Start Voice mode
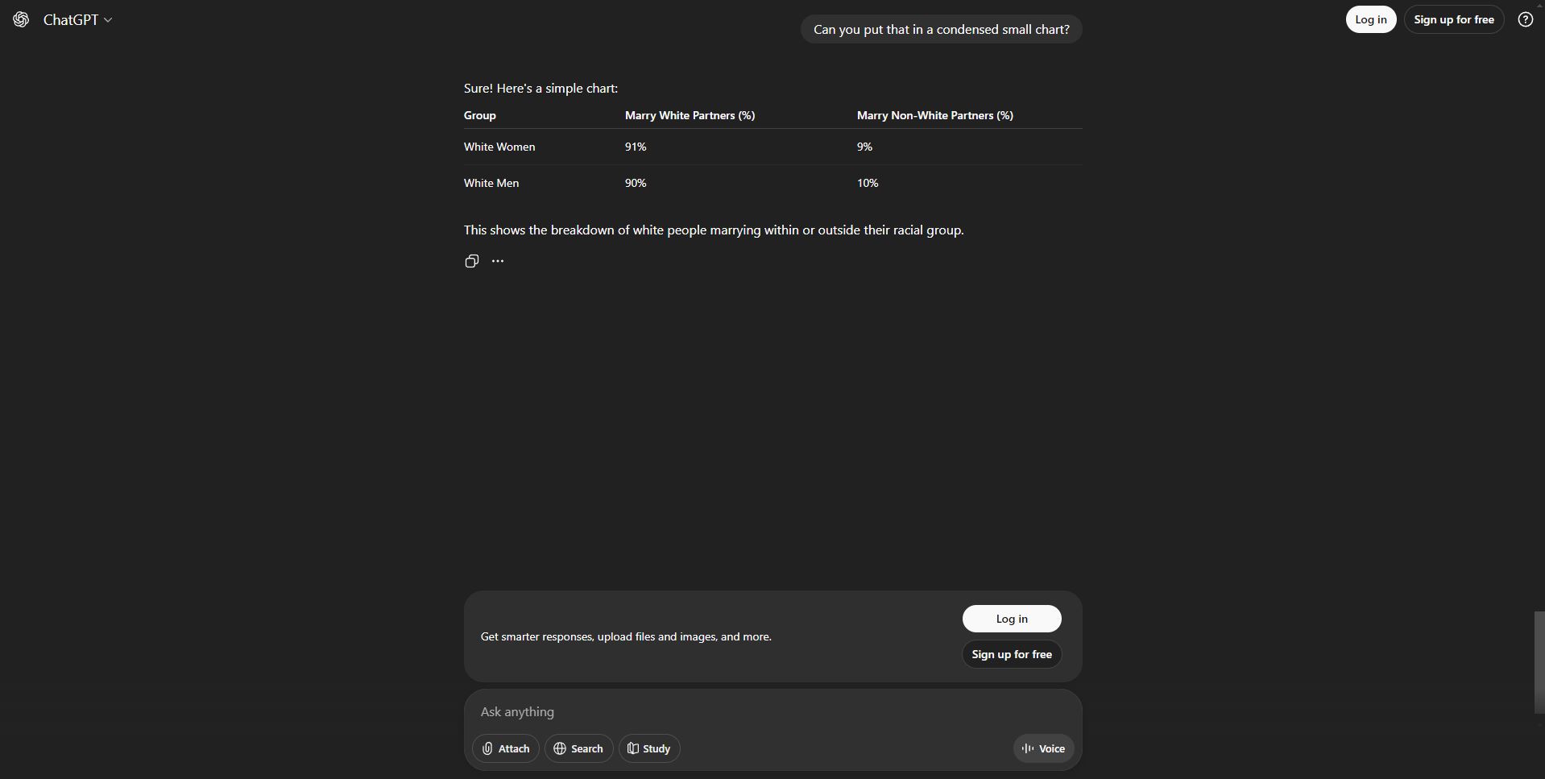The image size is (1545, 779). coord(1043,748)
